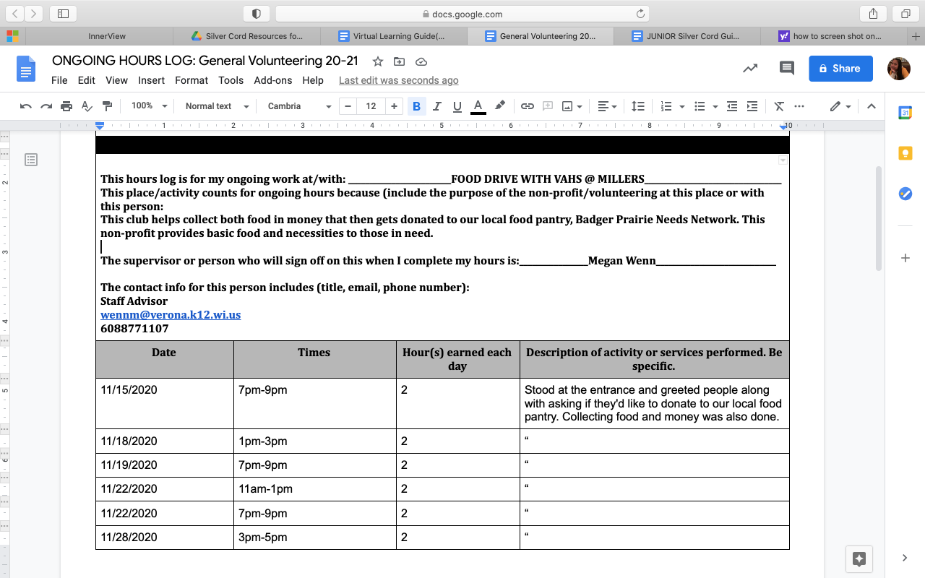This screenshot has height=578, width=925.
Task: Open the text color picker
Action: point(478,106)
